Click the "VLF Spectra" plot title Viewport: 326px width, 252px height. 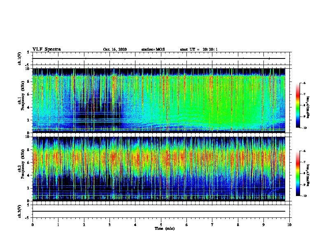click(47, 49)
